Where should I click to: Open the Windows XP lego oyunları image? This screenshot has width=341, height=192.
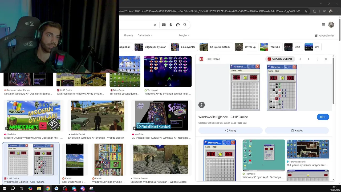(109, 159)
